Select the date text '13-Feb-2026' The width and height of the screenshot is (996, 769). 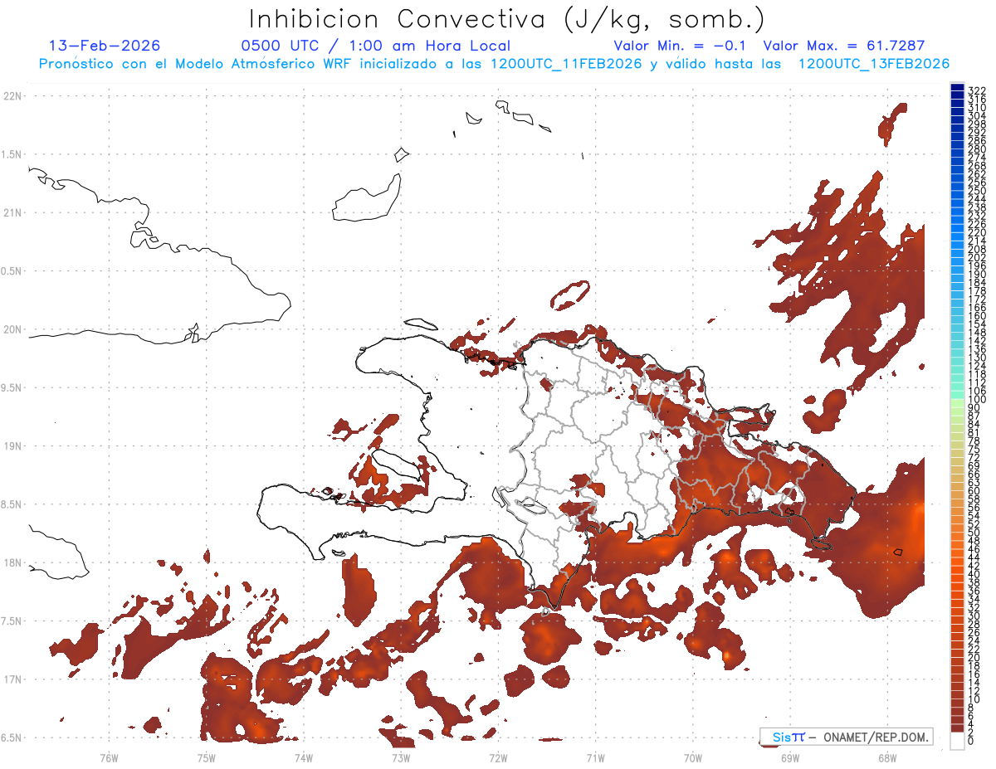pos(105,46)
